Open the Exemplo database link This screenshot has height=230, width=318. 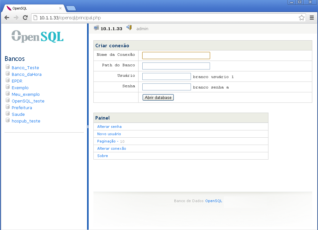[20, 88]
